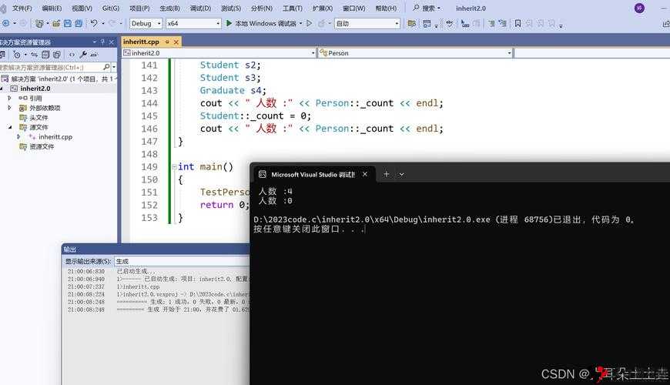Click the open folder icon right of 自动
Viewport: 670px width, 385px height.
pos(412,24)
